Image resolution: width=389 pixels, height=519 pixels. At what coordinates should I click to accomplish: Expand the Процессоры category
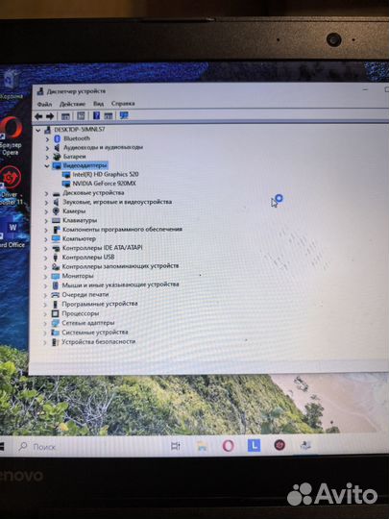pyautogui.click(x=46, y=314)
